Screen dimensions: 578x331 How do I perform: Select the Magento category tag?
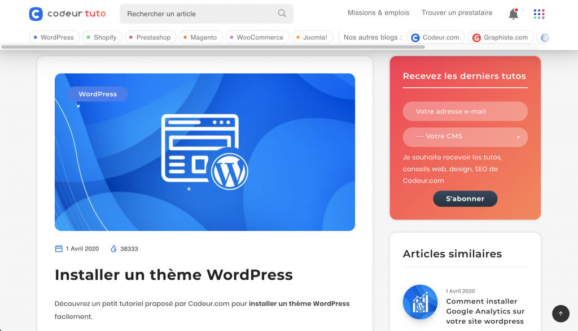point(200,37)
